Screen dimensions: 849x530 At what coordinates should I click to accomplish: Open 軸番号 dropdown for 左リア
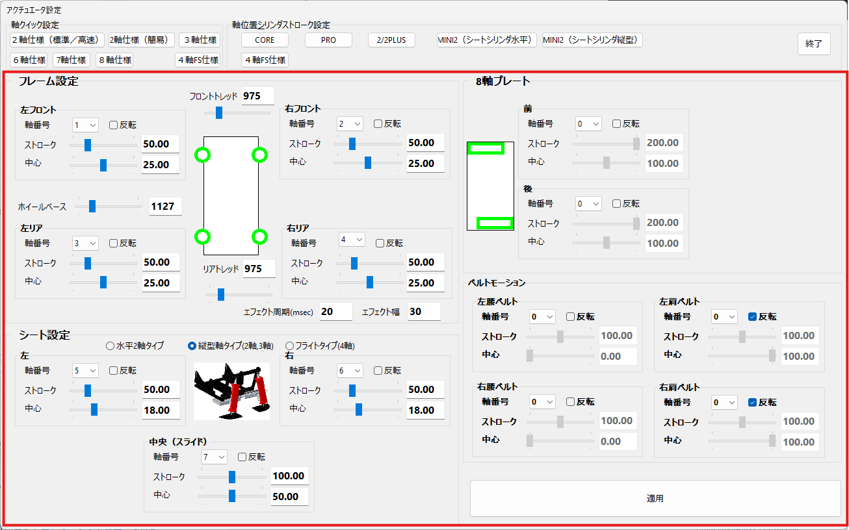coord(86,243)
